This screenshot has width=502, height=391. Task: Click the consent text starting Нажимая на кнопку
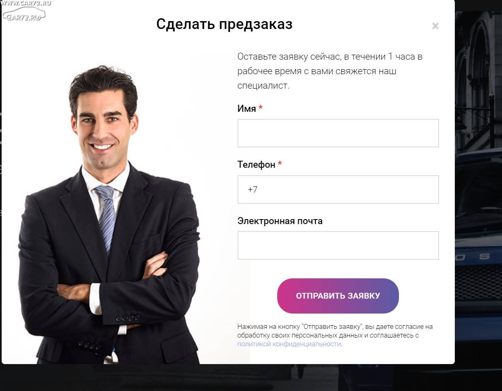click(x=335, y=335)
